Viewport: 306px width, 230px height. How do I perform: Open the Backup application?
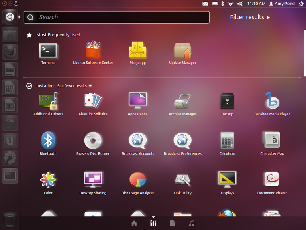click(228, 101)
